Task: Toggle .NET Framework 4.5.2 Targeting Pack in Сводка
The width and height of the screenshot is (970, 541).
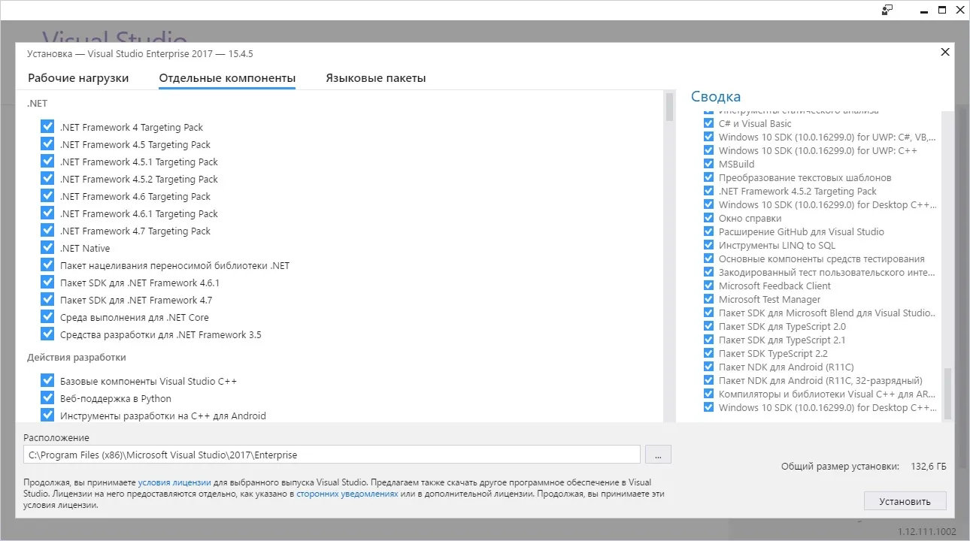Action: pyautogui.click(x=708, y=191)
